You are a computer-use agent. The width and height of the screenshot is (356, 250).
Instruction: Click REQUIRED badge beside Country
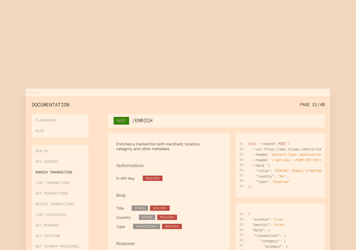(x=167, y=217)
